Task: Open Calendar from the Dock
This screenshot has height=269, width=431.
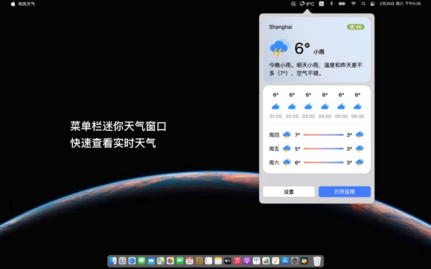Action: coord(190,261)
